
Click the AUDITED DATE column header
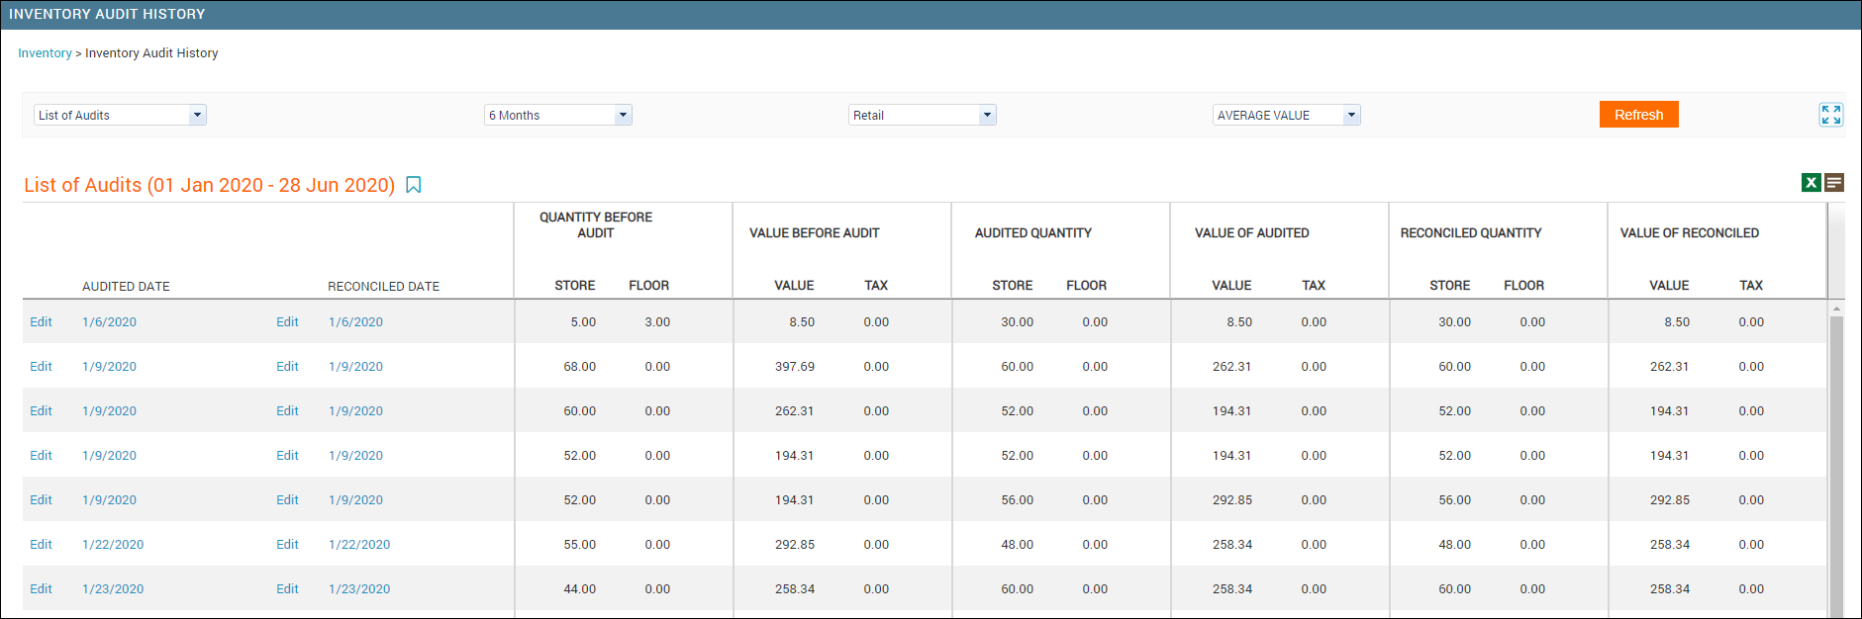pyautogui.click(x=126, y=286)
